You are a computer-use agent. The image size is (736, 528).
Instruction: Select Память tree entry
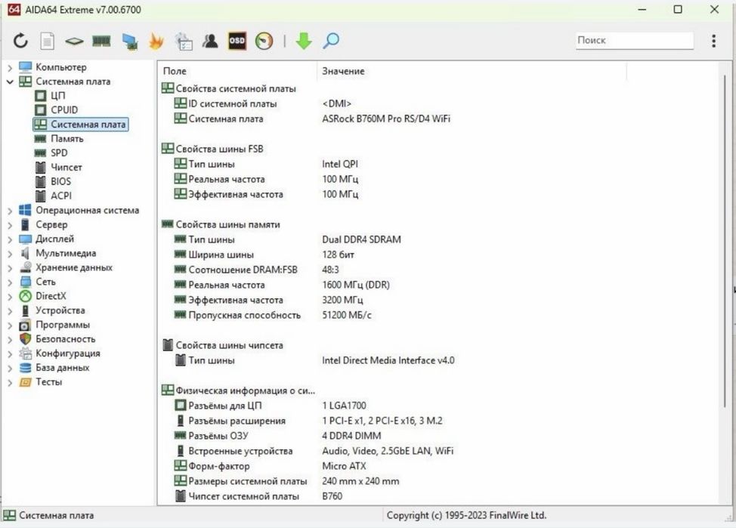[67, 138]
